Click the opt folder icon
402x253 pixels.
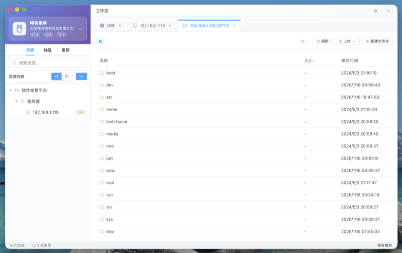click(102, 158)
